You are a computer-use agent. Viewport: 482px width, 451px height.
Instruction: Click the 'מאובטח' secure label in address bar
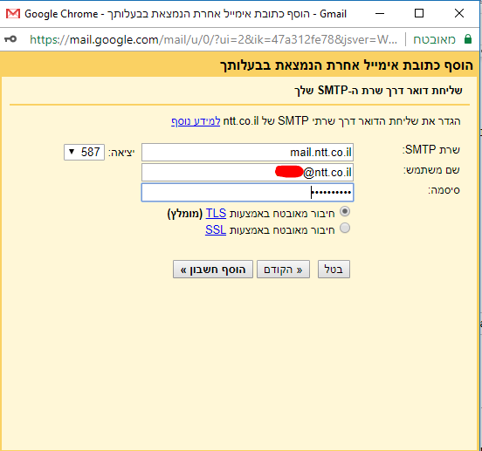[434, 39]
